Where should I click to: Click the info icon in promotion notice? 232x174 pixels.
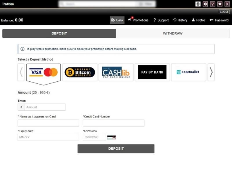click(x=23, y=49)
